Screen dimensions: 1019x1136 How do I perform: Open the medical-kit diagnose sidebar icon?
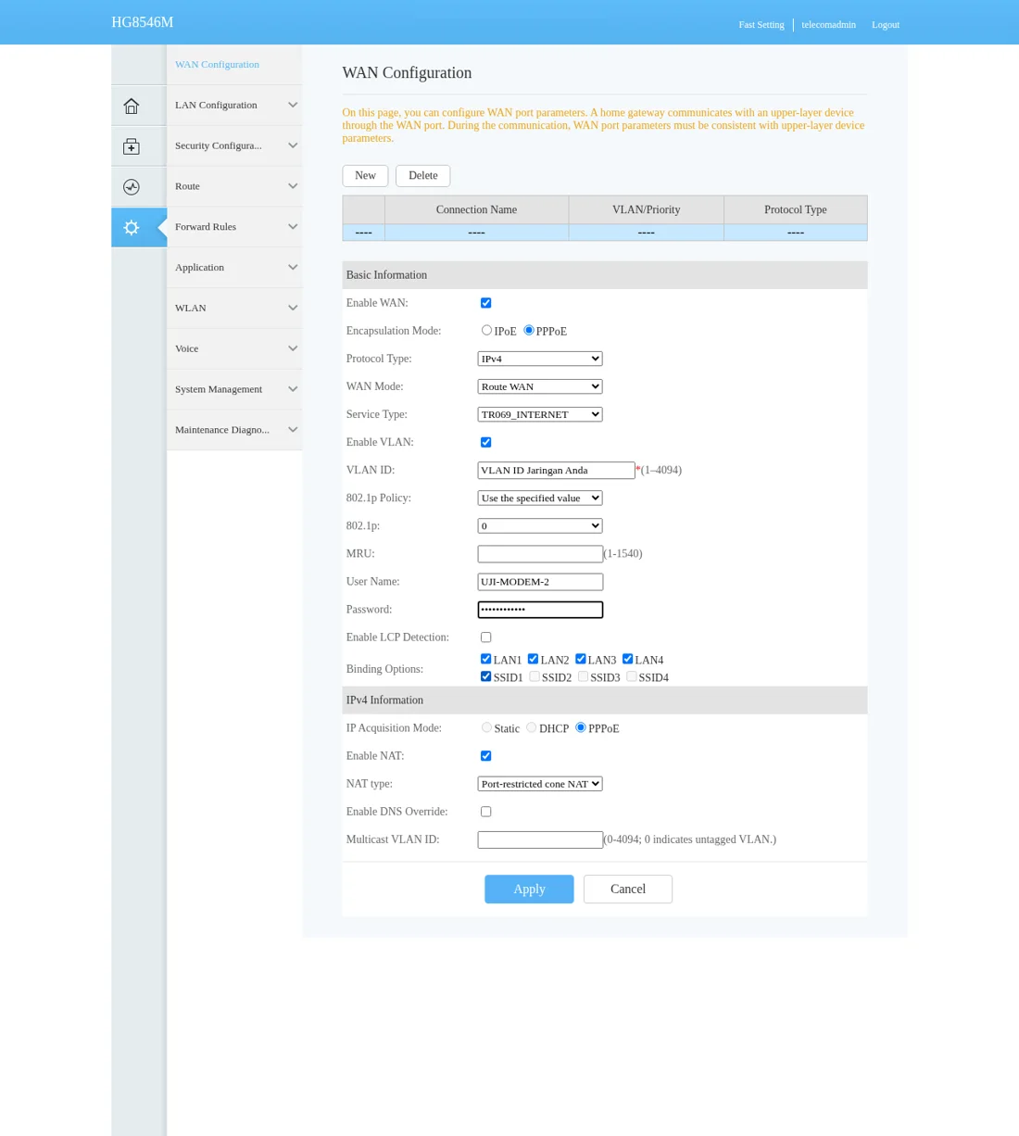(x=132, y=146)
